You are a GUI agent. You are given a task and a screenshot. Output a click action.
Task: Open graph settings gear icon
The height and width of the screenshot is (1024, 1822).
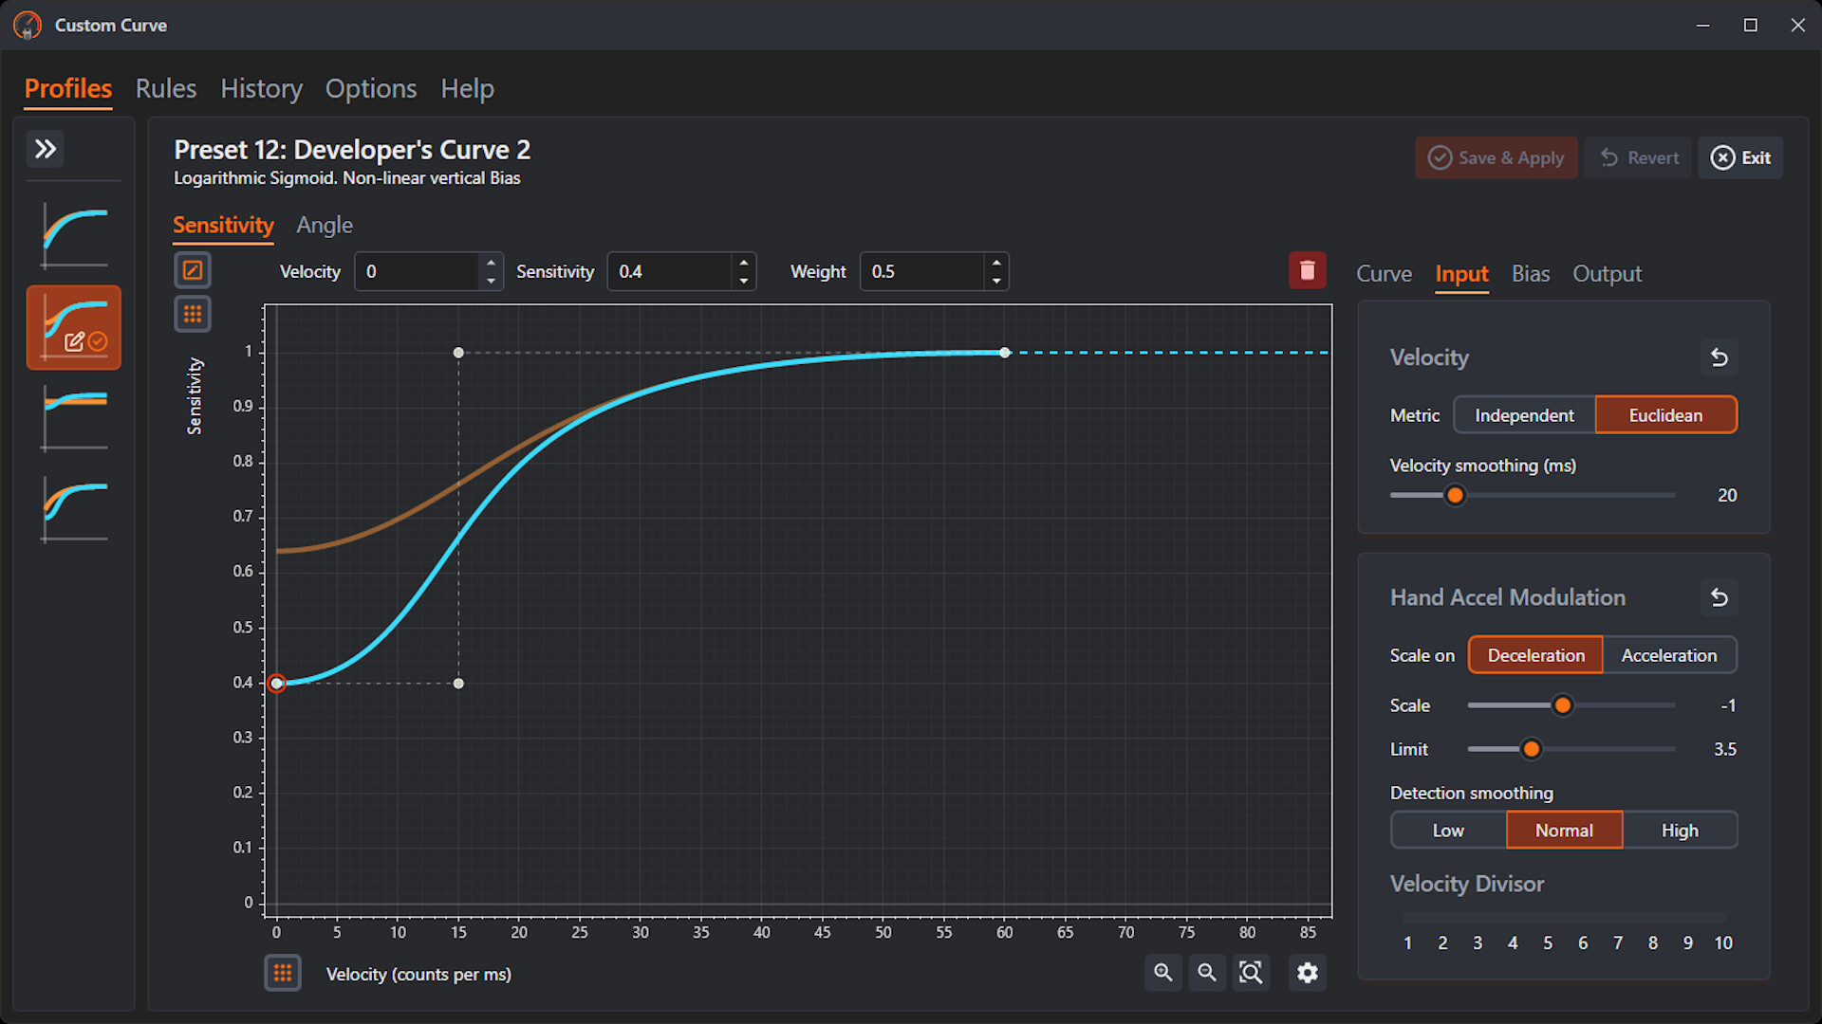coord(1307,973)
